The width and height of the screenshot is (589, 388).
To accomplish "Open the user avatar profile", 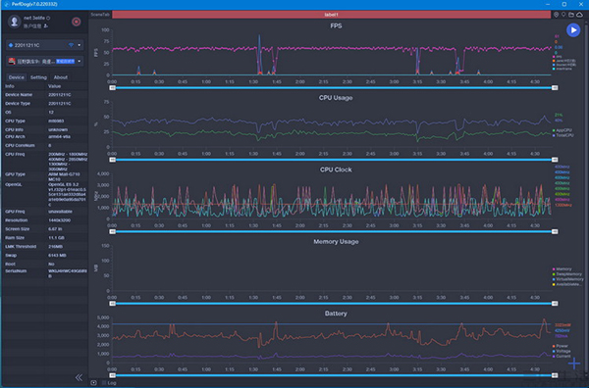I will (x=15, y=22).
